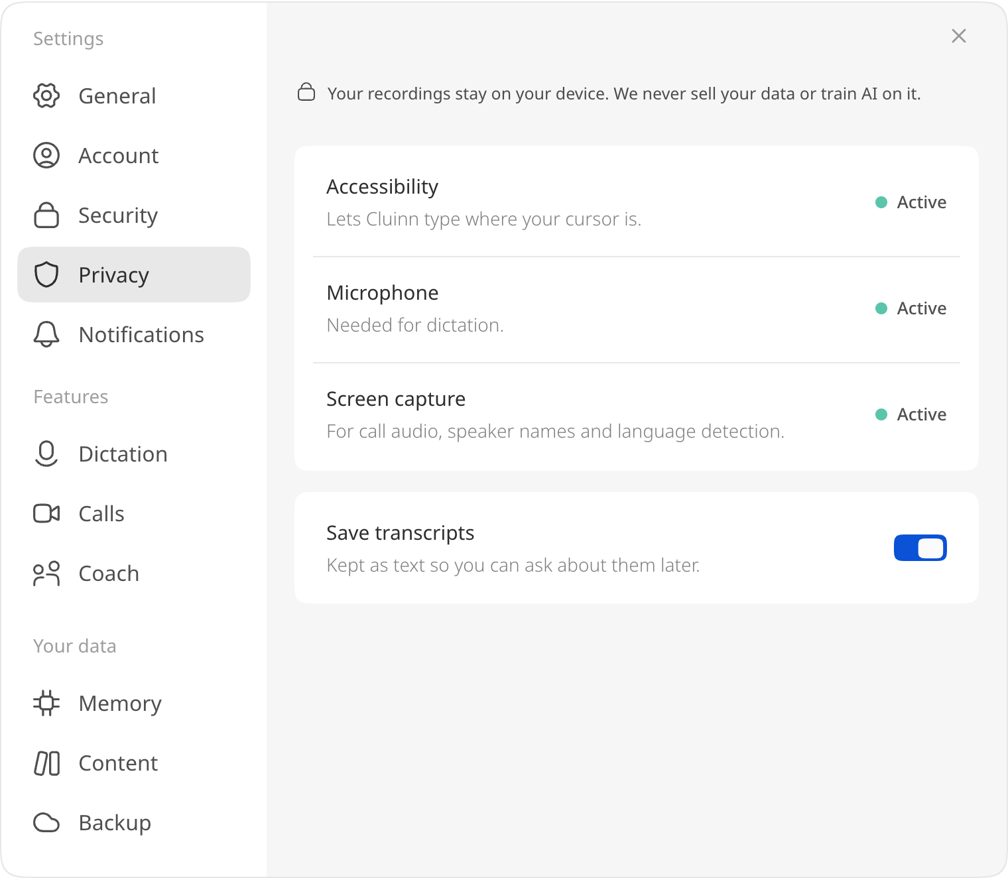The width and height of the screenshot is (1008, 878).
Task: Open Dictation feature settings
Action: (134, 454)
